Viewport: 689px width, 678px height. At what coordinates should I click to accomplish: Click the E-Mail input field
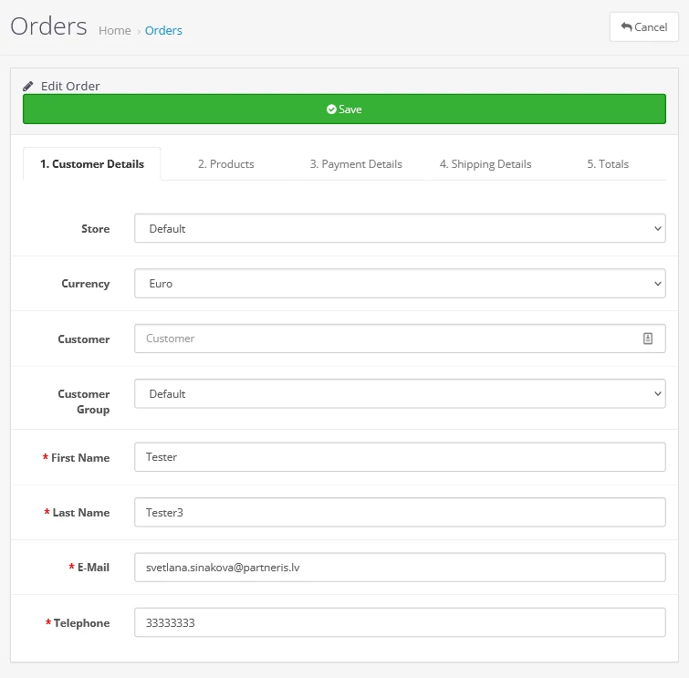click(x=399, y=568)
